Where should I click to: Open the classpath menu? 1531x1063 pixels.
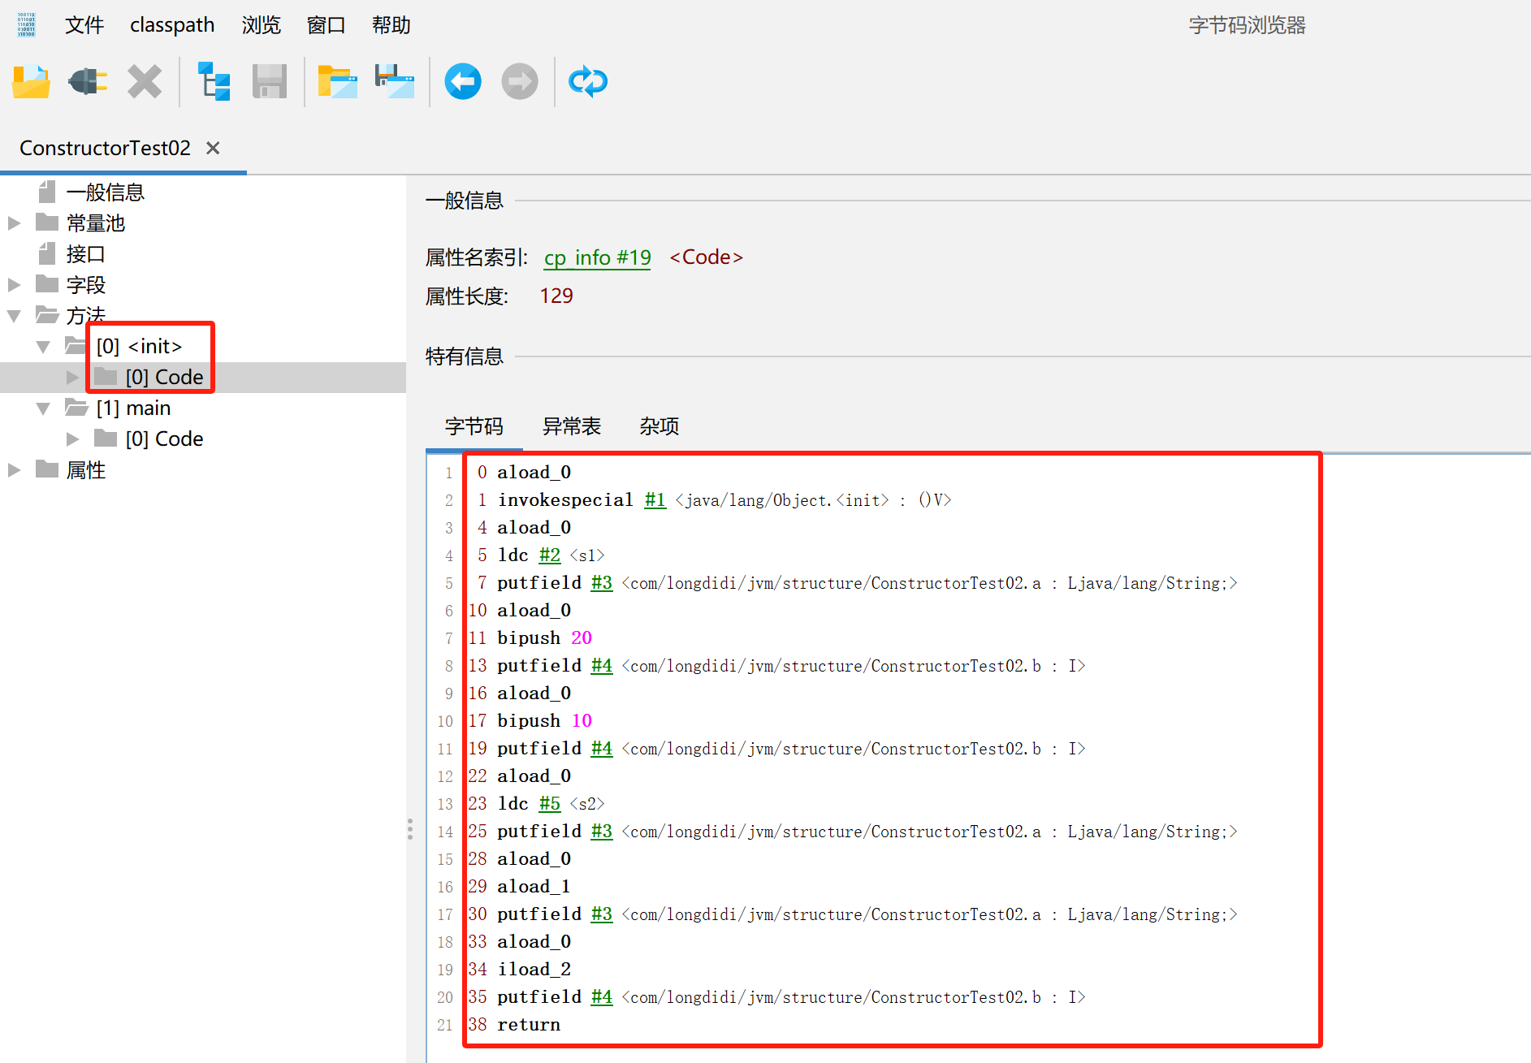tap(172, 25)
